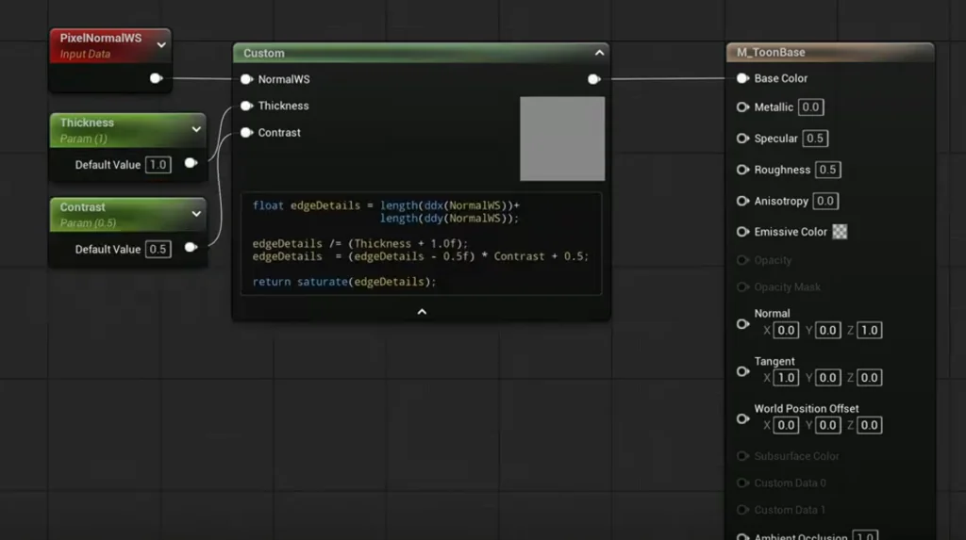Click the Base Color input pin
Image resolution: width=966 pixels, height=540 pixels.
[x=743, y=78]
